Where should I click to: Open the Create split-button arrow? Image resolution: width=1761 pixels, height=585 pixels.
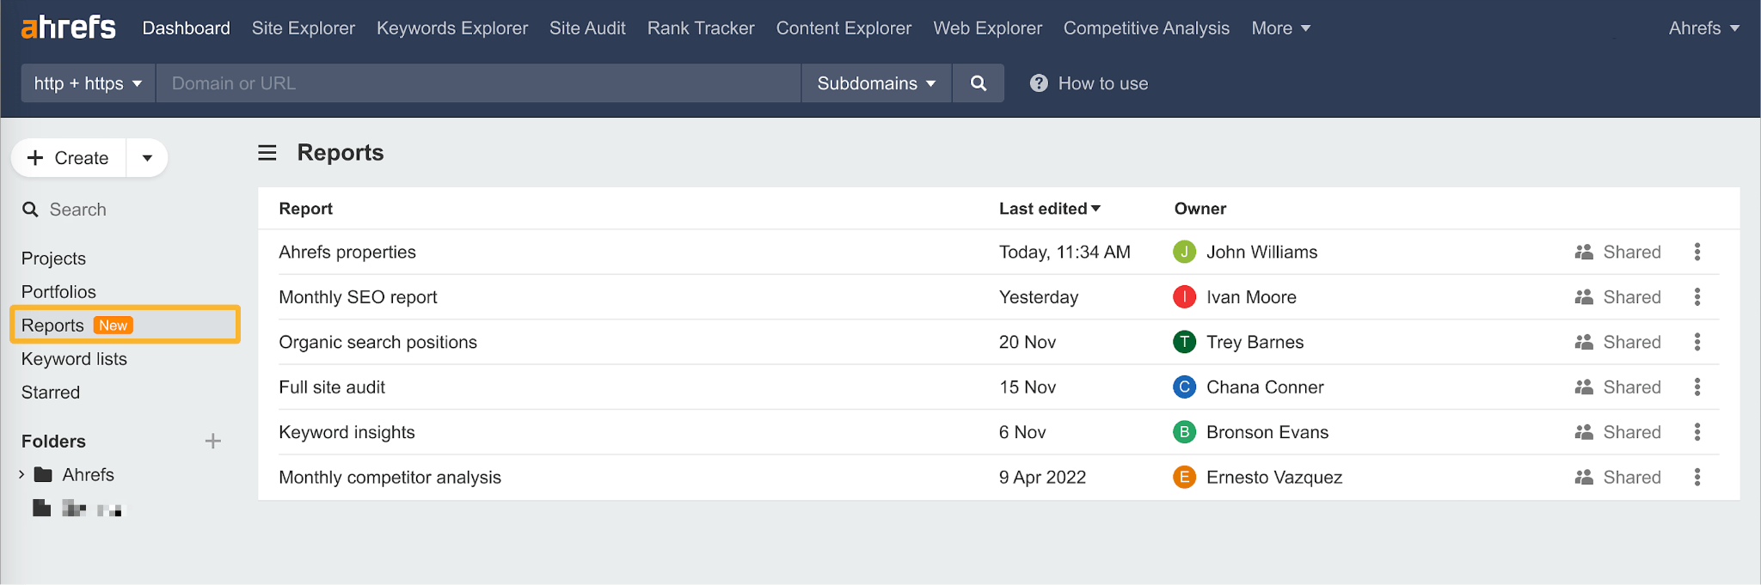pyautogui.click(x=147, y=158)
